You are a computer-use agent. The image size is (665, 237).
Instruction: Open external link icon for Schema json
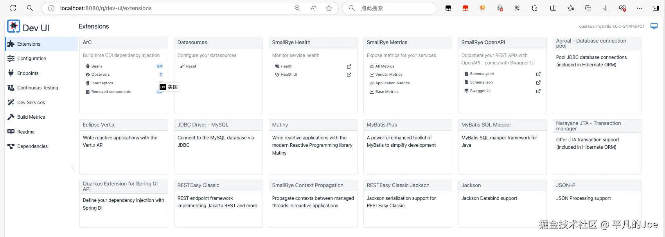(x=538, y=82)
